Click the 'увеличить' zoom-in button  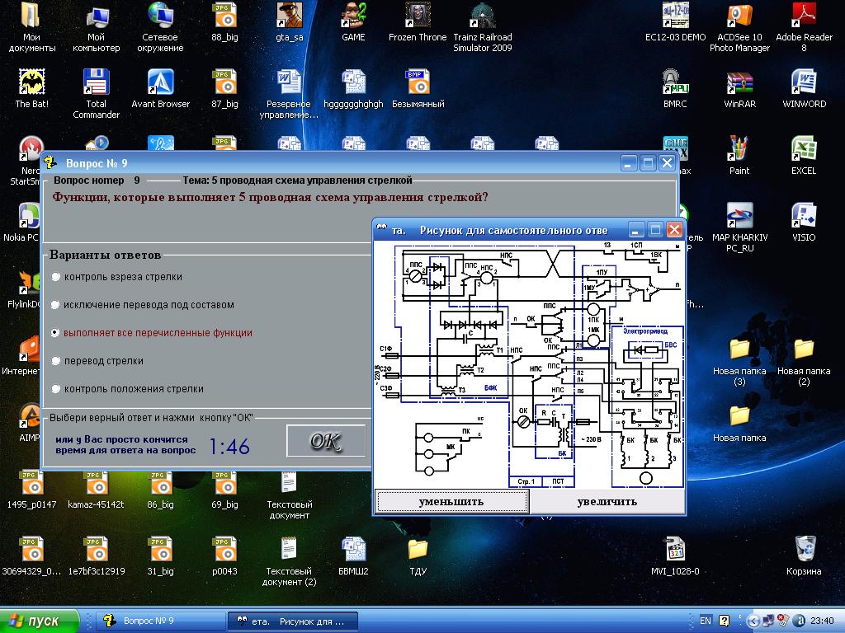[x=607, y=501]
